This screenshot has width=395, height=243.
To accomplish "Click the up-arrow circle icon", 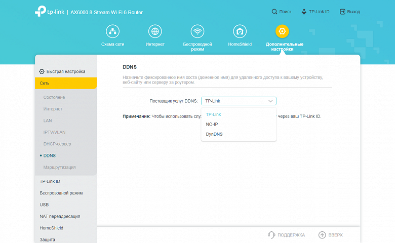I will click(322, 235).
